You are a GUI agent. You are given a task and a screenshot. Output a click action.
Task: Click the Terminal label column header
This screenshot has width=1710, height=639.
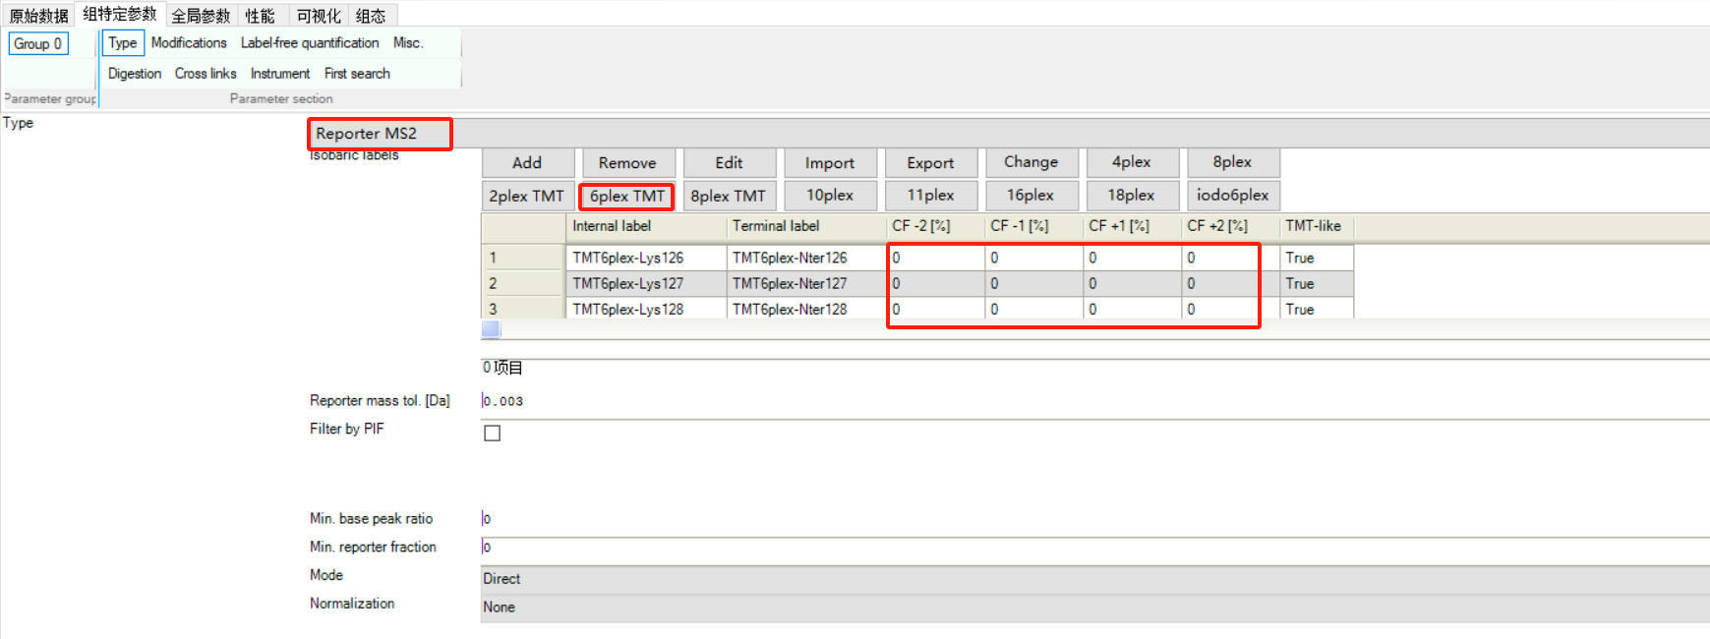pos(806,226)
